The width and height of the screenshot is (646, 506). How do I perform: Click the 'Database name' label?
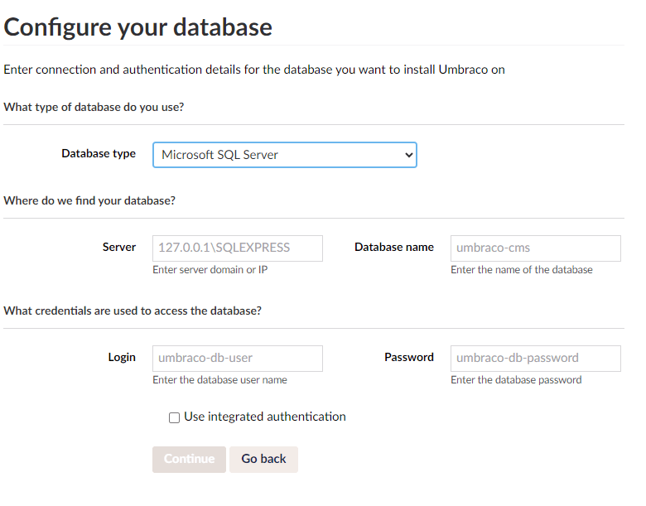tap(394, 247)
